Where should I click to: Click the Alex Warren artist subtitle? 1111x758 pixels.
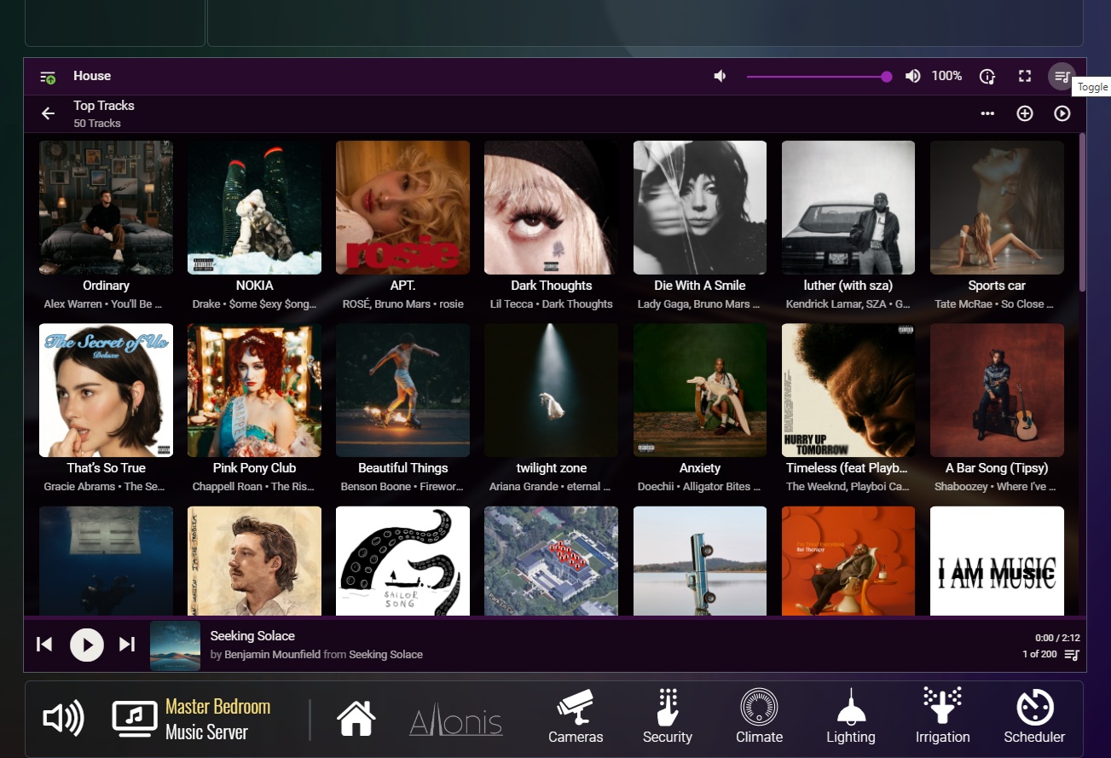coord(102,304)
